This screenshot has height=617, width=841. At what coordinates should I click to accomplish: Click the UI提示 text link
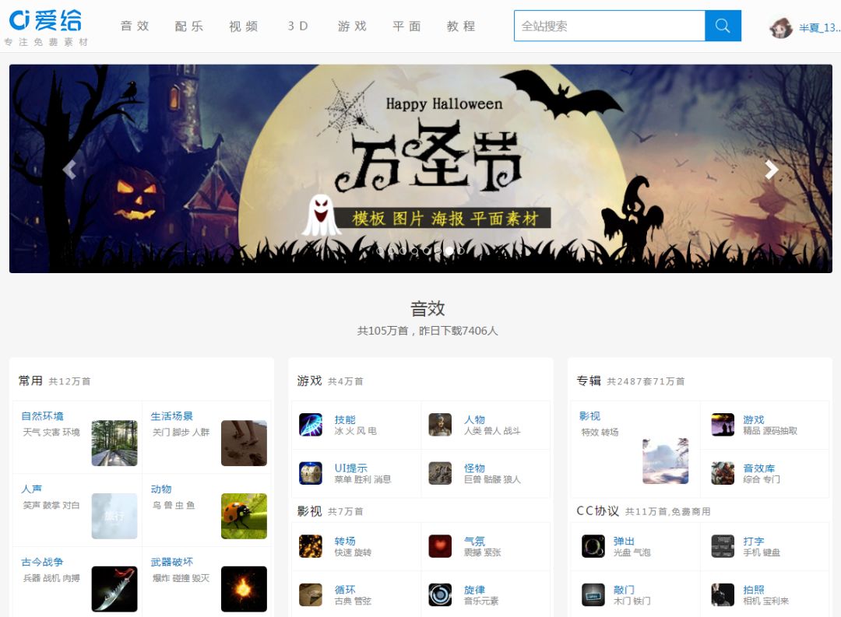tap(350, 468)
